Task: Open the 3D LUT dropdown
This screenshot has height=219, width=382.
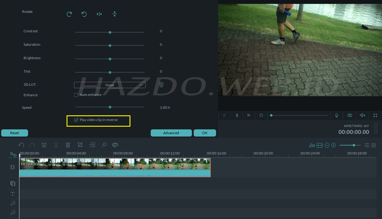Action: coord(110,85)
